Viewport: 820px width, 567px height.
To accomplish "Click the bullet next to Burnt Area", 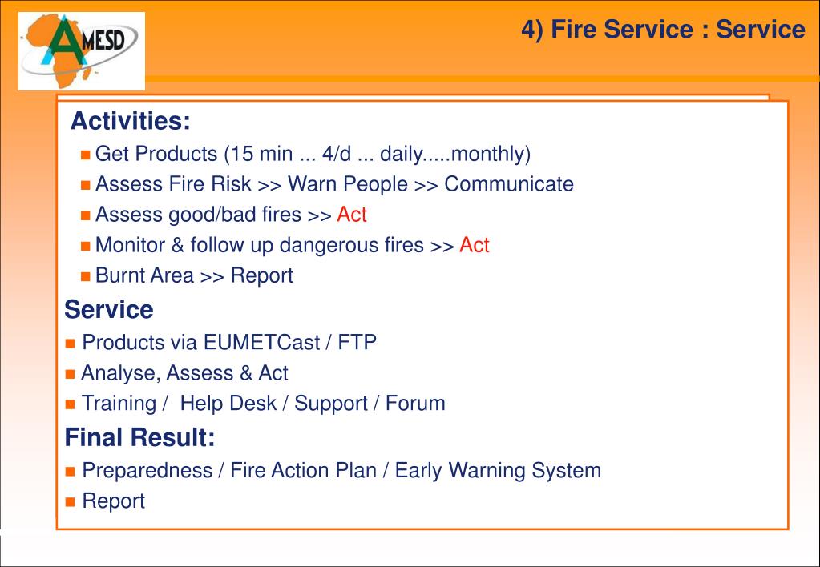I will pyautogui.click(x=86, y=277).
